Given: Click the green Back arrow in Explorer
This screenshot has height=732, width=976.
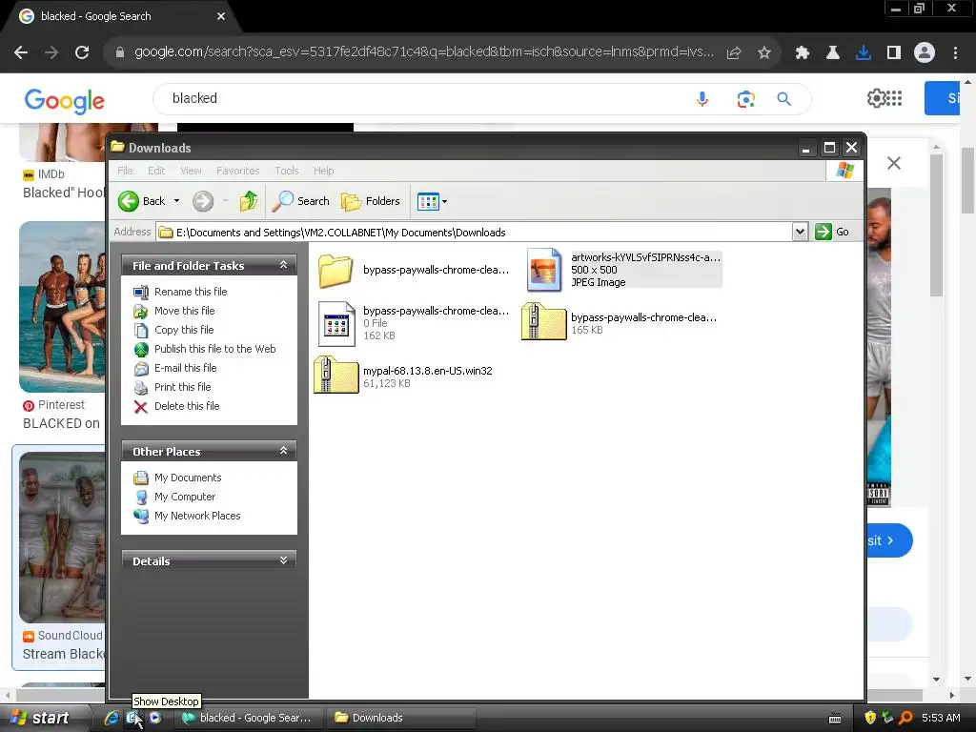Looking at the screenshot, I should pos(129,201).
